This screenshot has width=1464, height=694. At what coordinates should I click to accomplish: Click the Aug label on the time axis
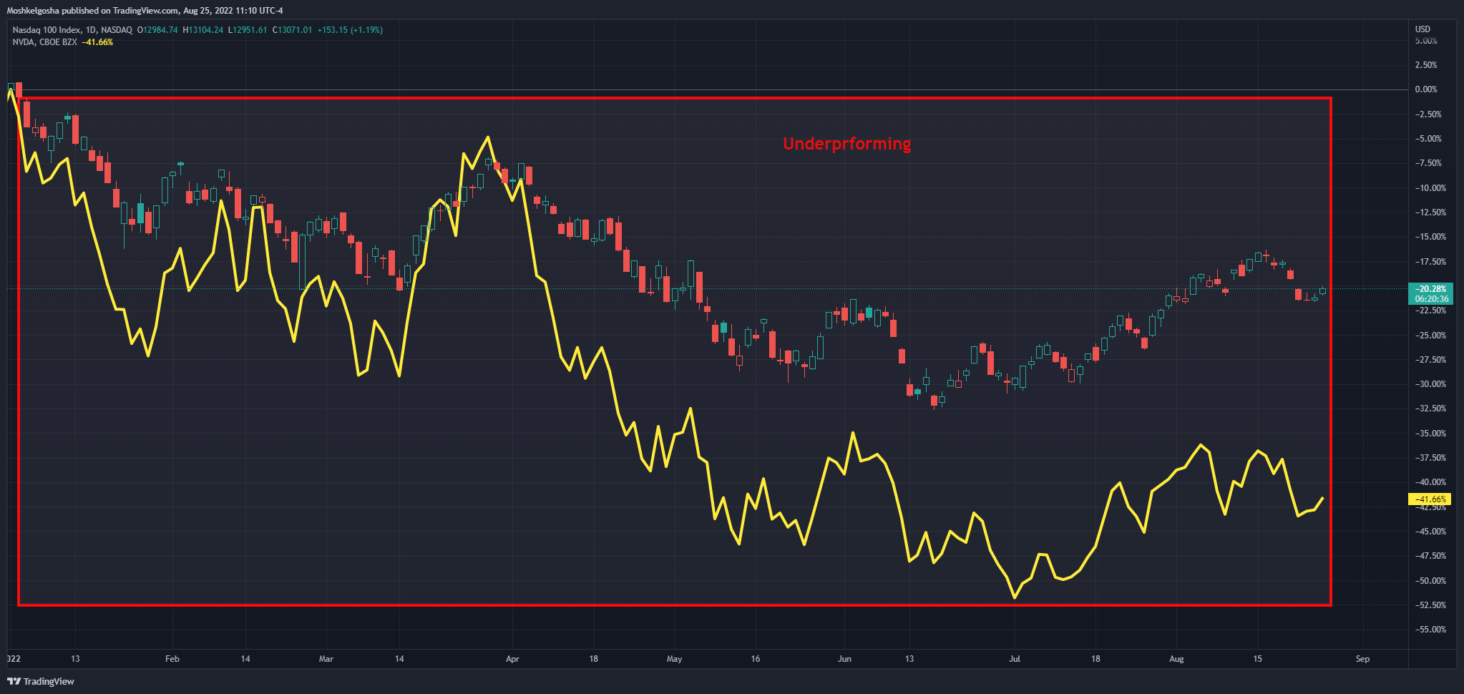[1176, 659]
